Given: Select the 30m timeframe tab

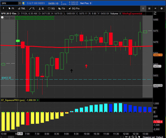Looking at the screenshot, I should click(x=17, y=18).
